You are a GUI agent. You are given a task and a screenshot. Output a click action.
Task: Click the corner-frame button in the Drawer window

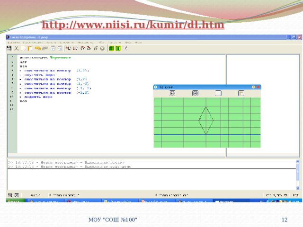pos(241,93)
